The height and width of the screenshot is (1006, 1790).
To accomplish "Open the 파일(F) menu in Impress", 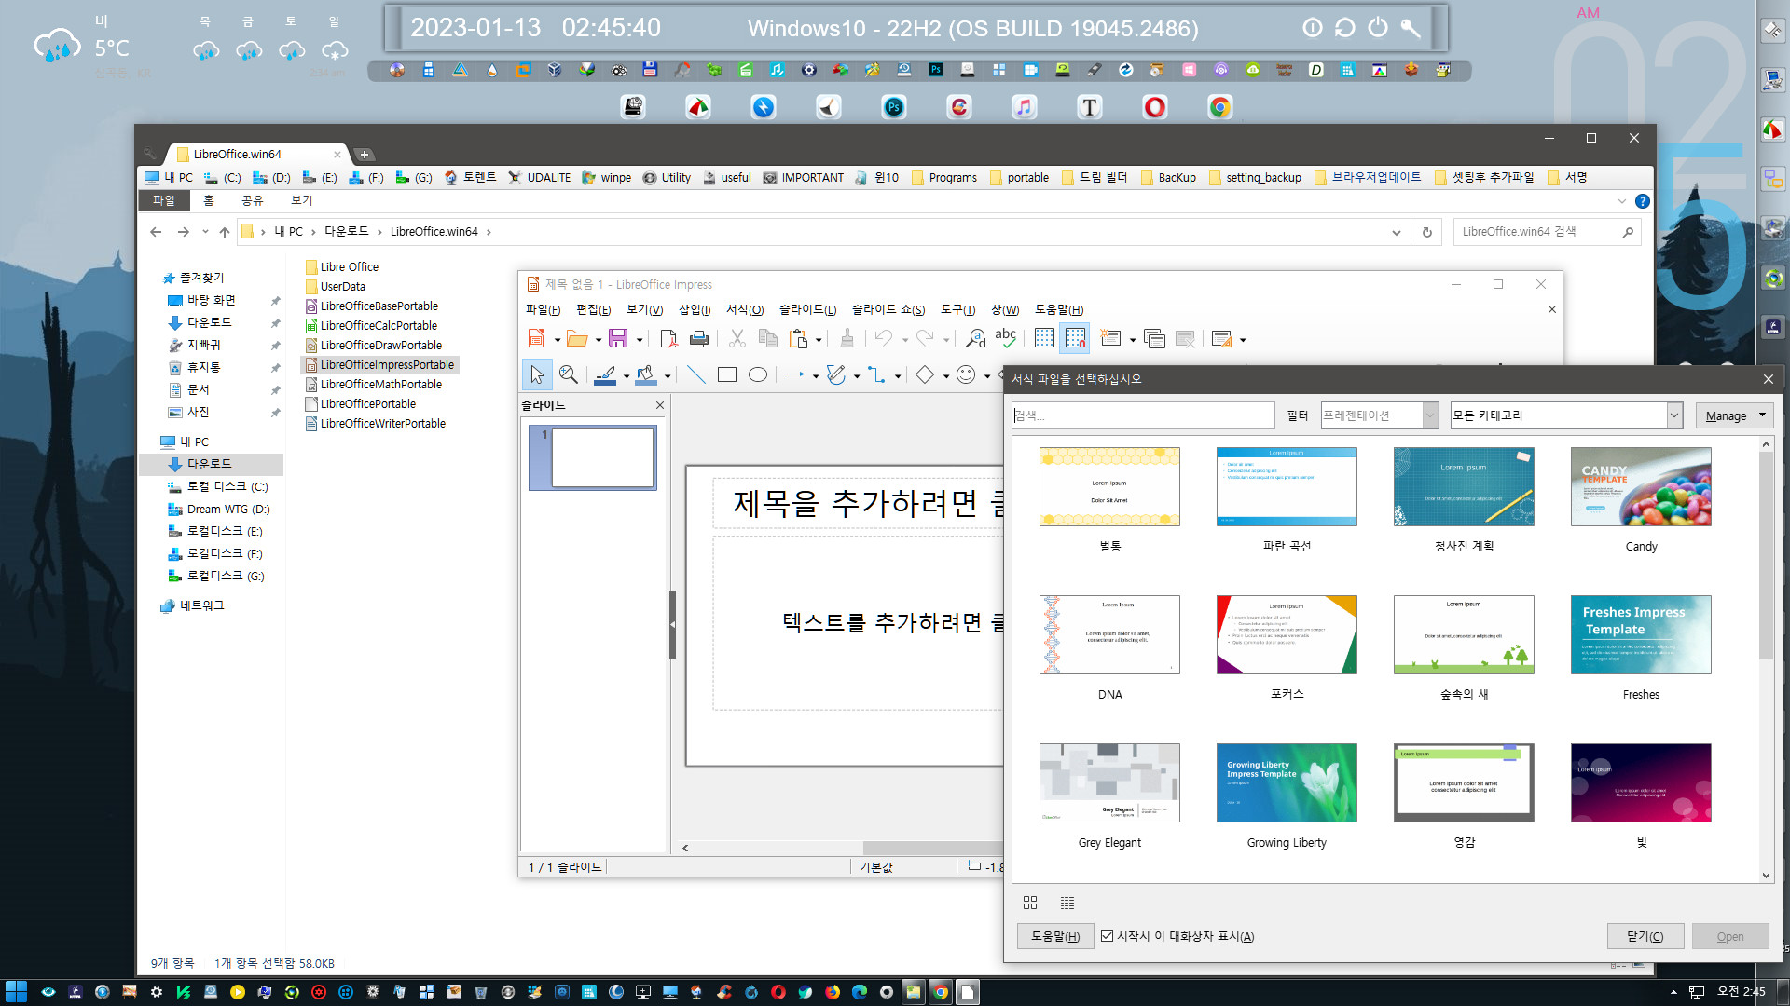I will pyautogui.click(x=543, y=310).
